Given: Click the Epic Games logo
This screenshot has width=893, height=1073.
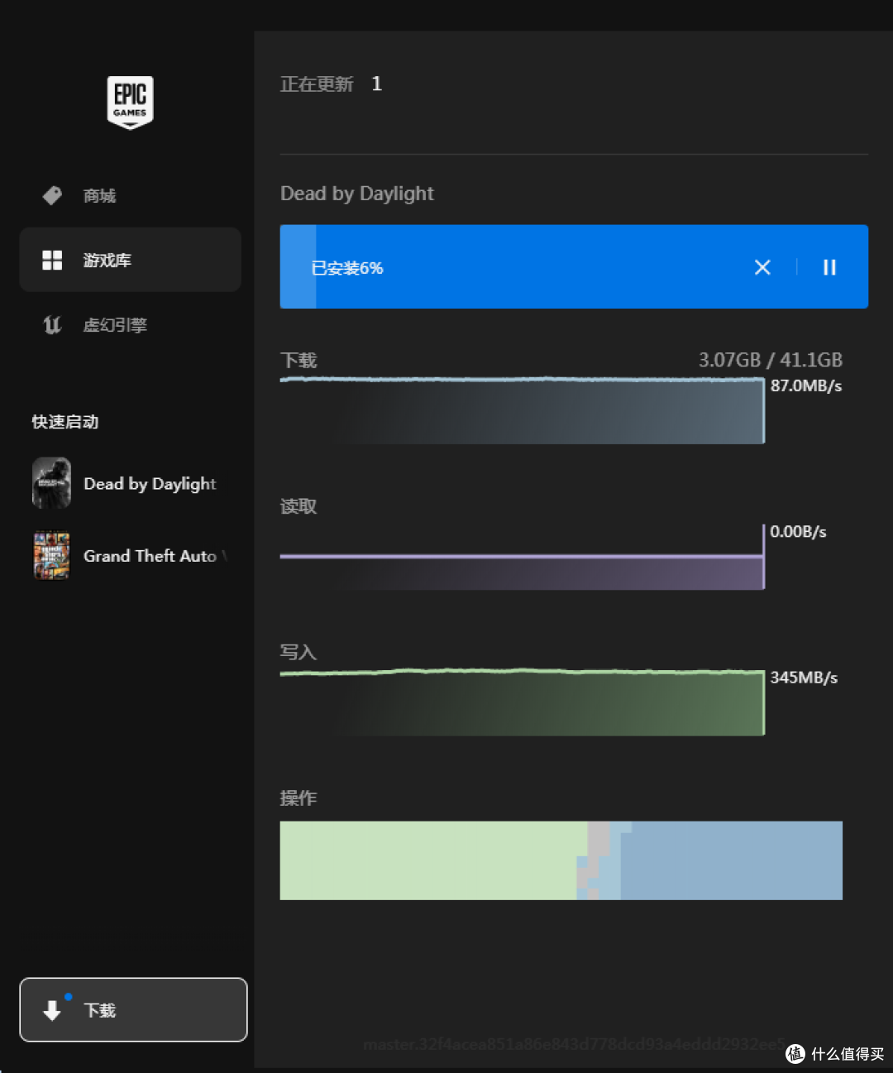Looking at the screenshot, I should (130, 102).
